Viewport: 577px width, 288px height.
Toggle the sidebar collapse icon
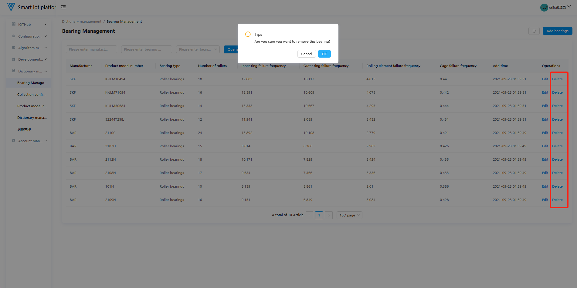(63, 7)
